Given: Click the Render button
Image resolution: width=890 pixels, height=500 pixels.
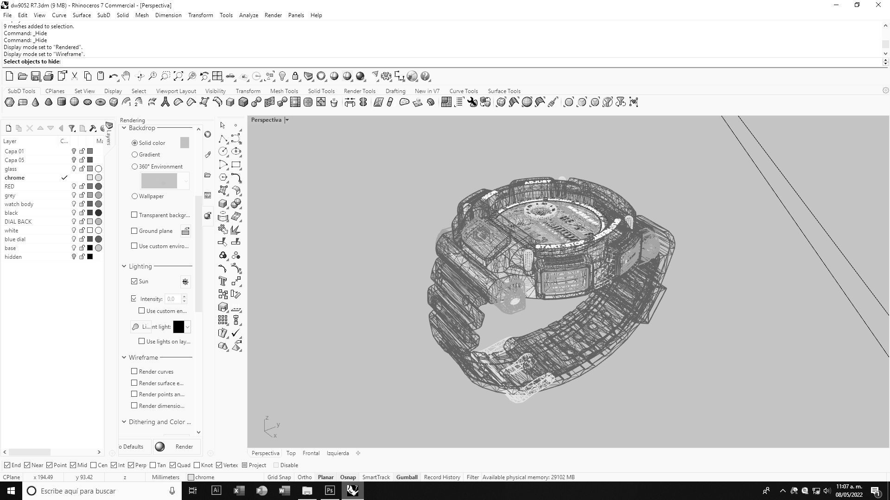Looking at the screenshot, I should pos(178,447).
